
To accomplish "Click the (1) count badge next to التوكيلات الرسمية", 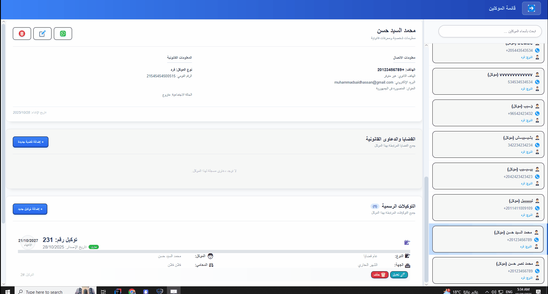I will click(375, 206).
